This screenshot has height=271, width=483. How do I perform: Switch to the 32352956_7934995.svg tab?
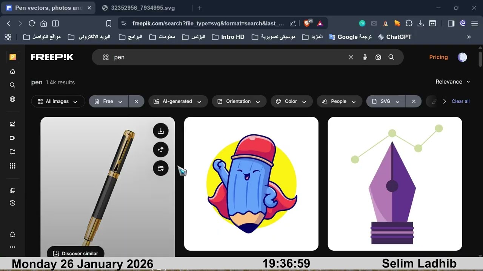click(x=143, y=8)
